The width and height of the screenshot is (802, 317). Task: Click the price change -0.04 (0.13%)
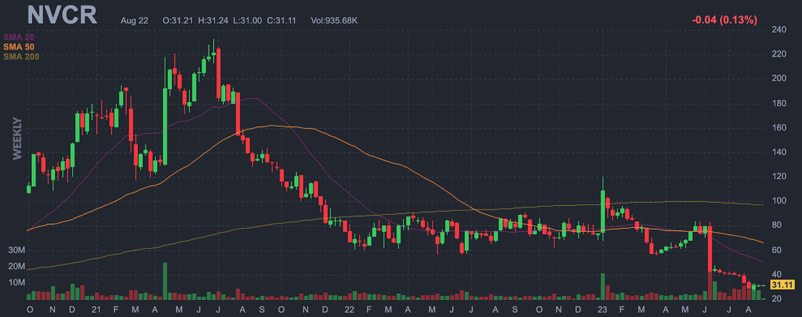pos(724,20)
